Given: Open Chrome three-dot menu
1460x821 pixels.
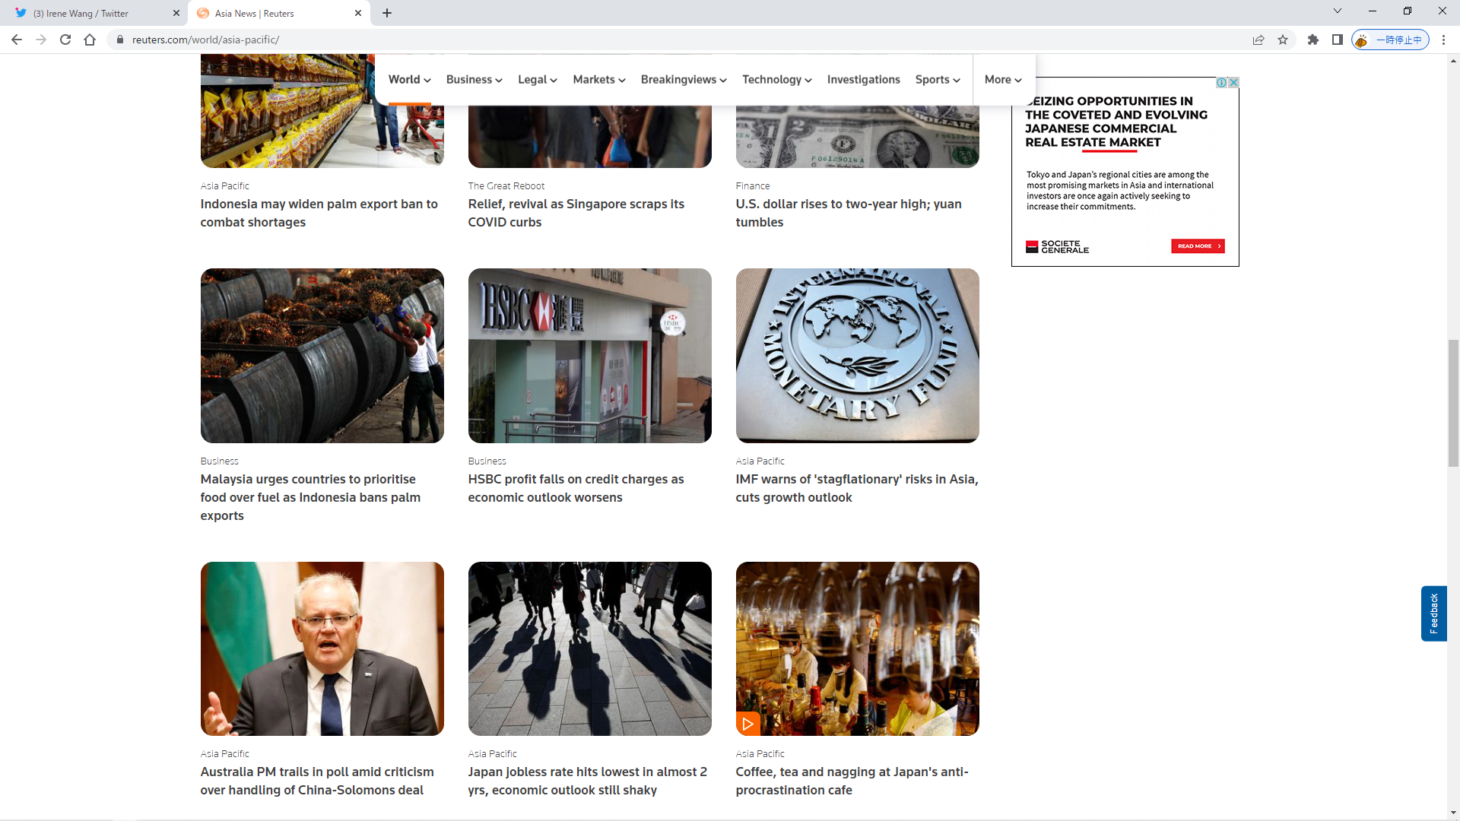Looking at the screenshot, I should (x=1443, y=40).
